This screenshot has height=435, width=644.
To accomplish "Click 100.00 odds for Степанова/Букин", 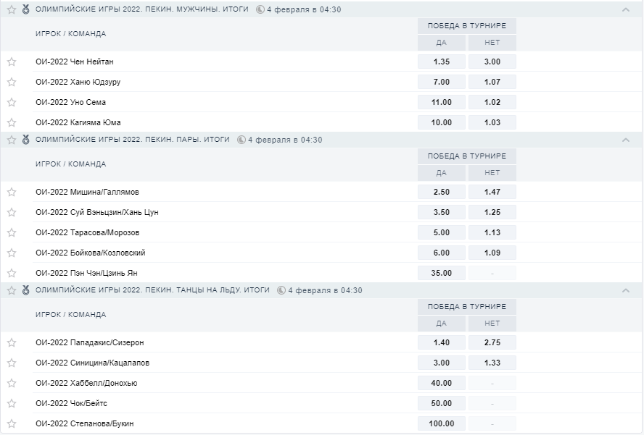I will tap(442, 423).
